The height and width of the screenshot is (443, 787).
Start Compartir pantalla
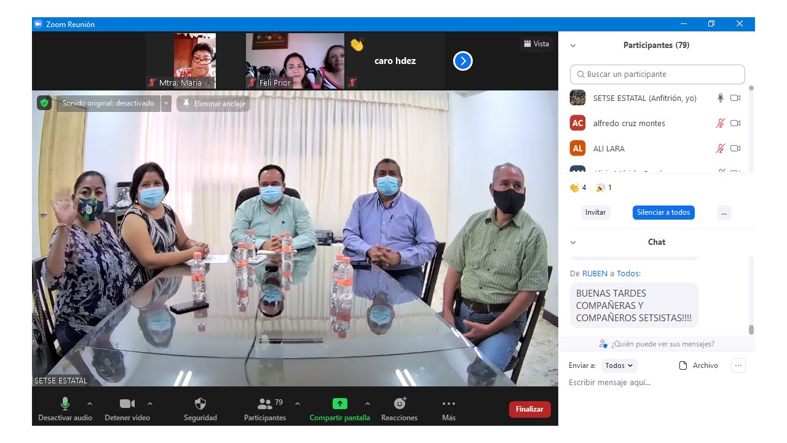click(340, 409)
